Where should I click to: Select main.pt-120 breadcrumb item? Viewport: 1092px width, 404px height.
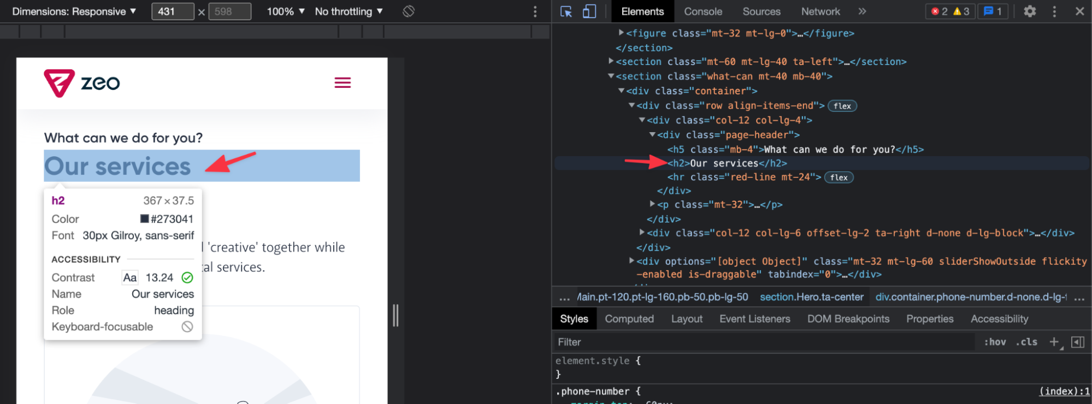663,297
